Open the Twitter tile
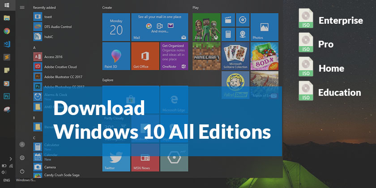The image size is (376, 188). tap(116, 158)
